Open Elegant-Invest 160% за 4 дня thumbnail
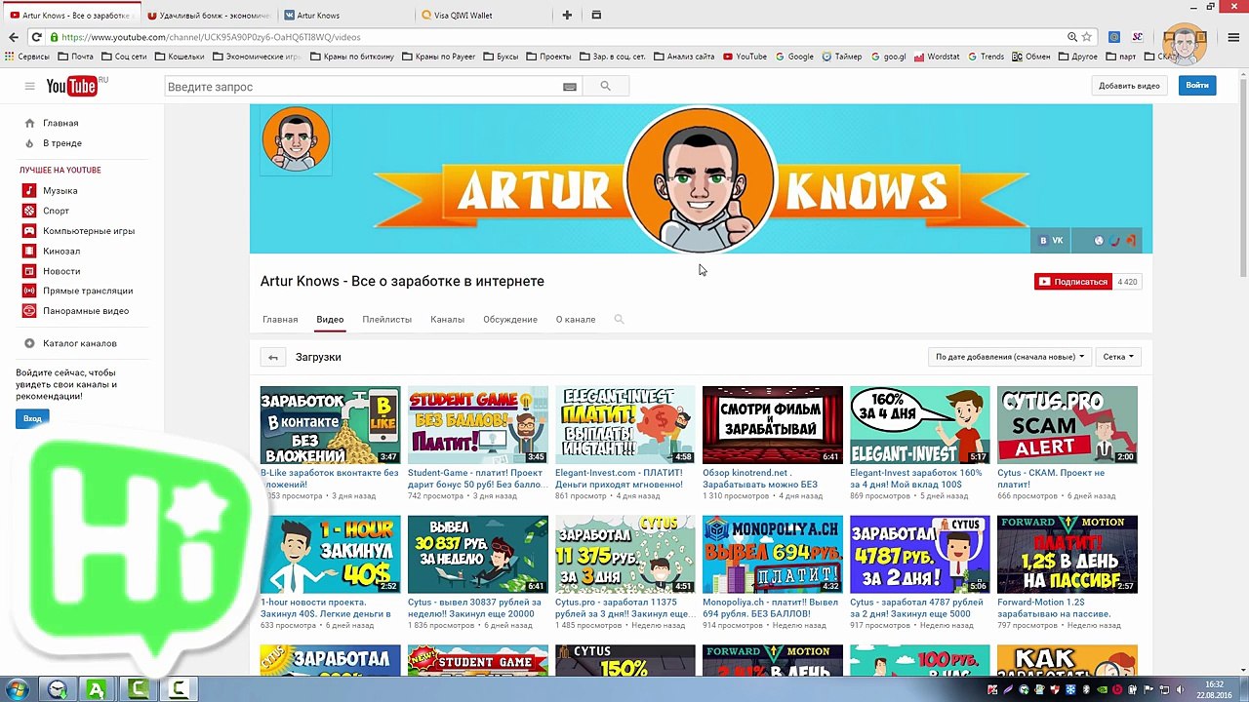1249x702 pixels. click(920, 425)
